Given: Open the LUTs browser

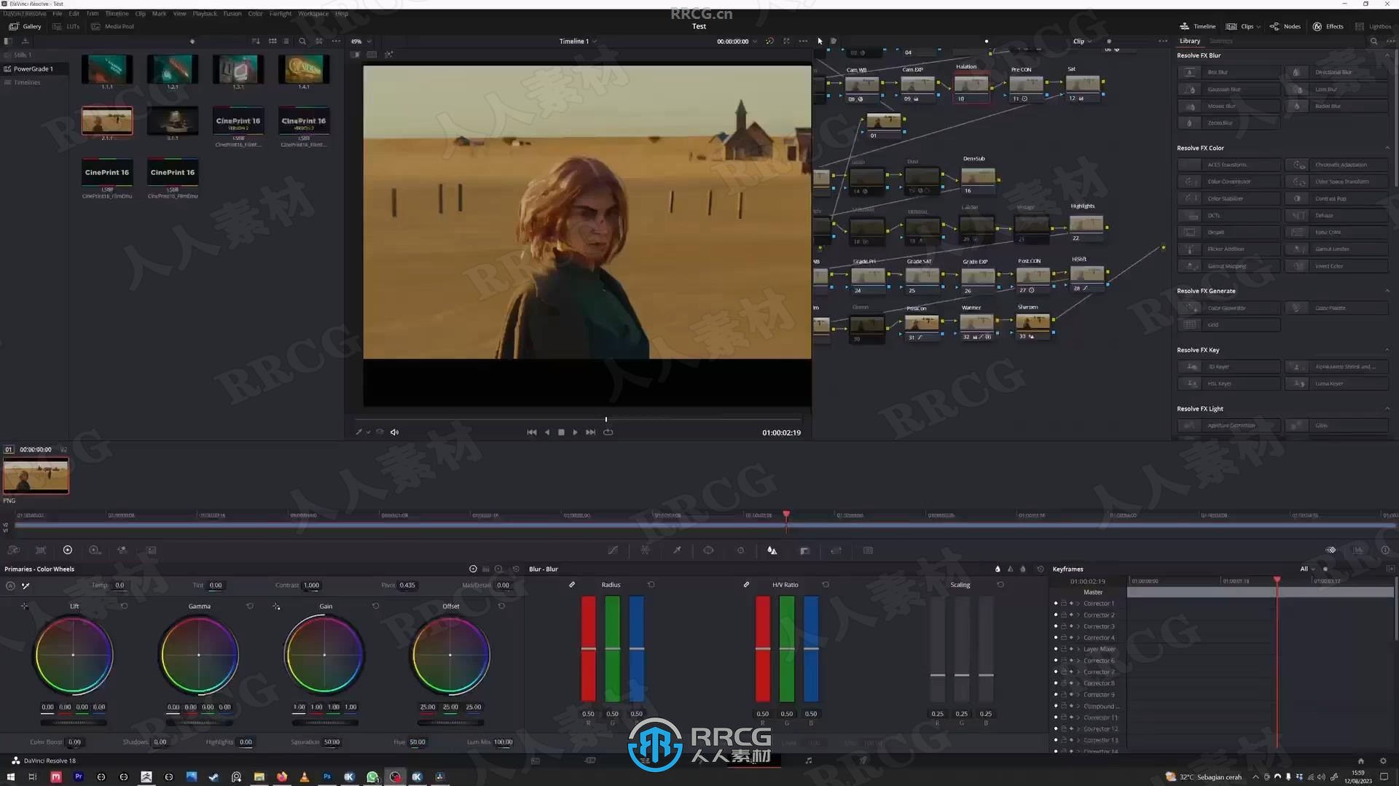Looking at the screenshot, I should pyautogui.click(x=67, y=26).
